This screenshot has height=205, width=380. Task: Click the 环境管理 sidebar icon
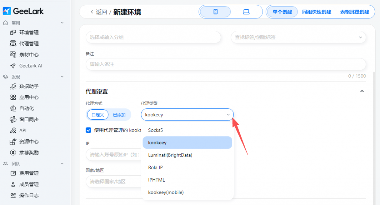coord(13,33)
